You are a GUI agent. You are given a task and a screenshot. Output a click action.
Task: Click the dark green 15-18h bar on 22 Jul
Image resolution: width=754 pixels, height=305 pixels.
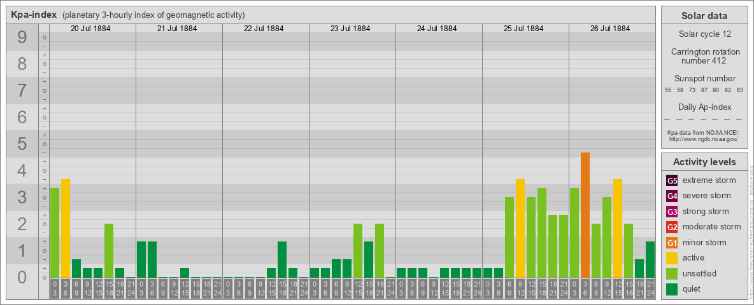(281, 260)
